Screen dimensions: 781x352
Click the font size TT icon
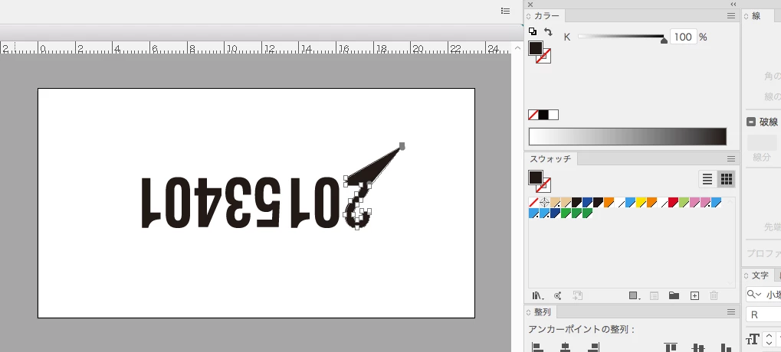(752, 340)
